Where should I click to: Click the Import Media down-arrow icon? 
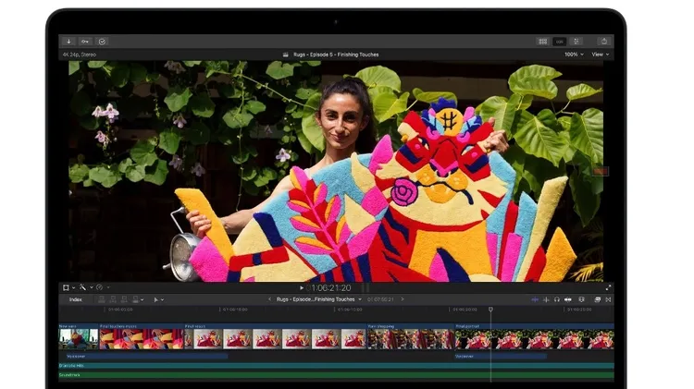pos(68,42)
